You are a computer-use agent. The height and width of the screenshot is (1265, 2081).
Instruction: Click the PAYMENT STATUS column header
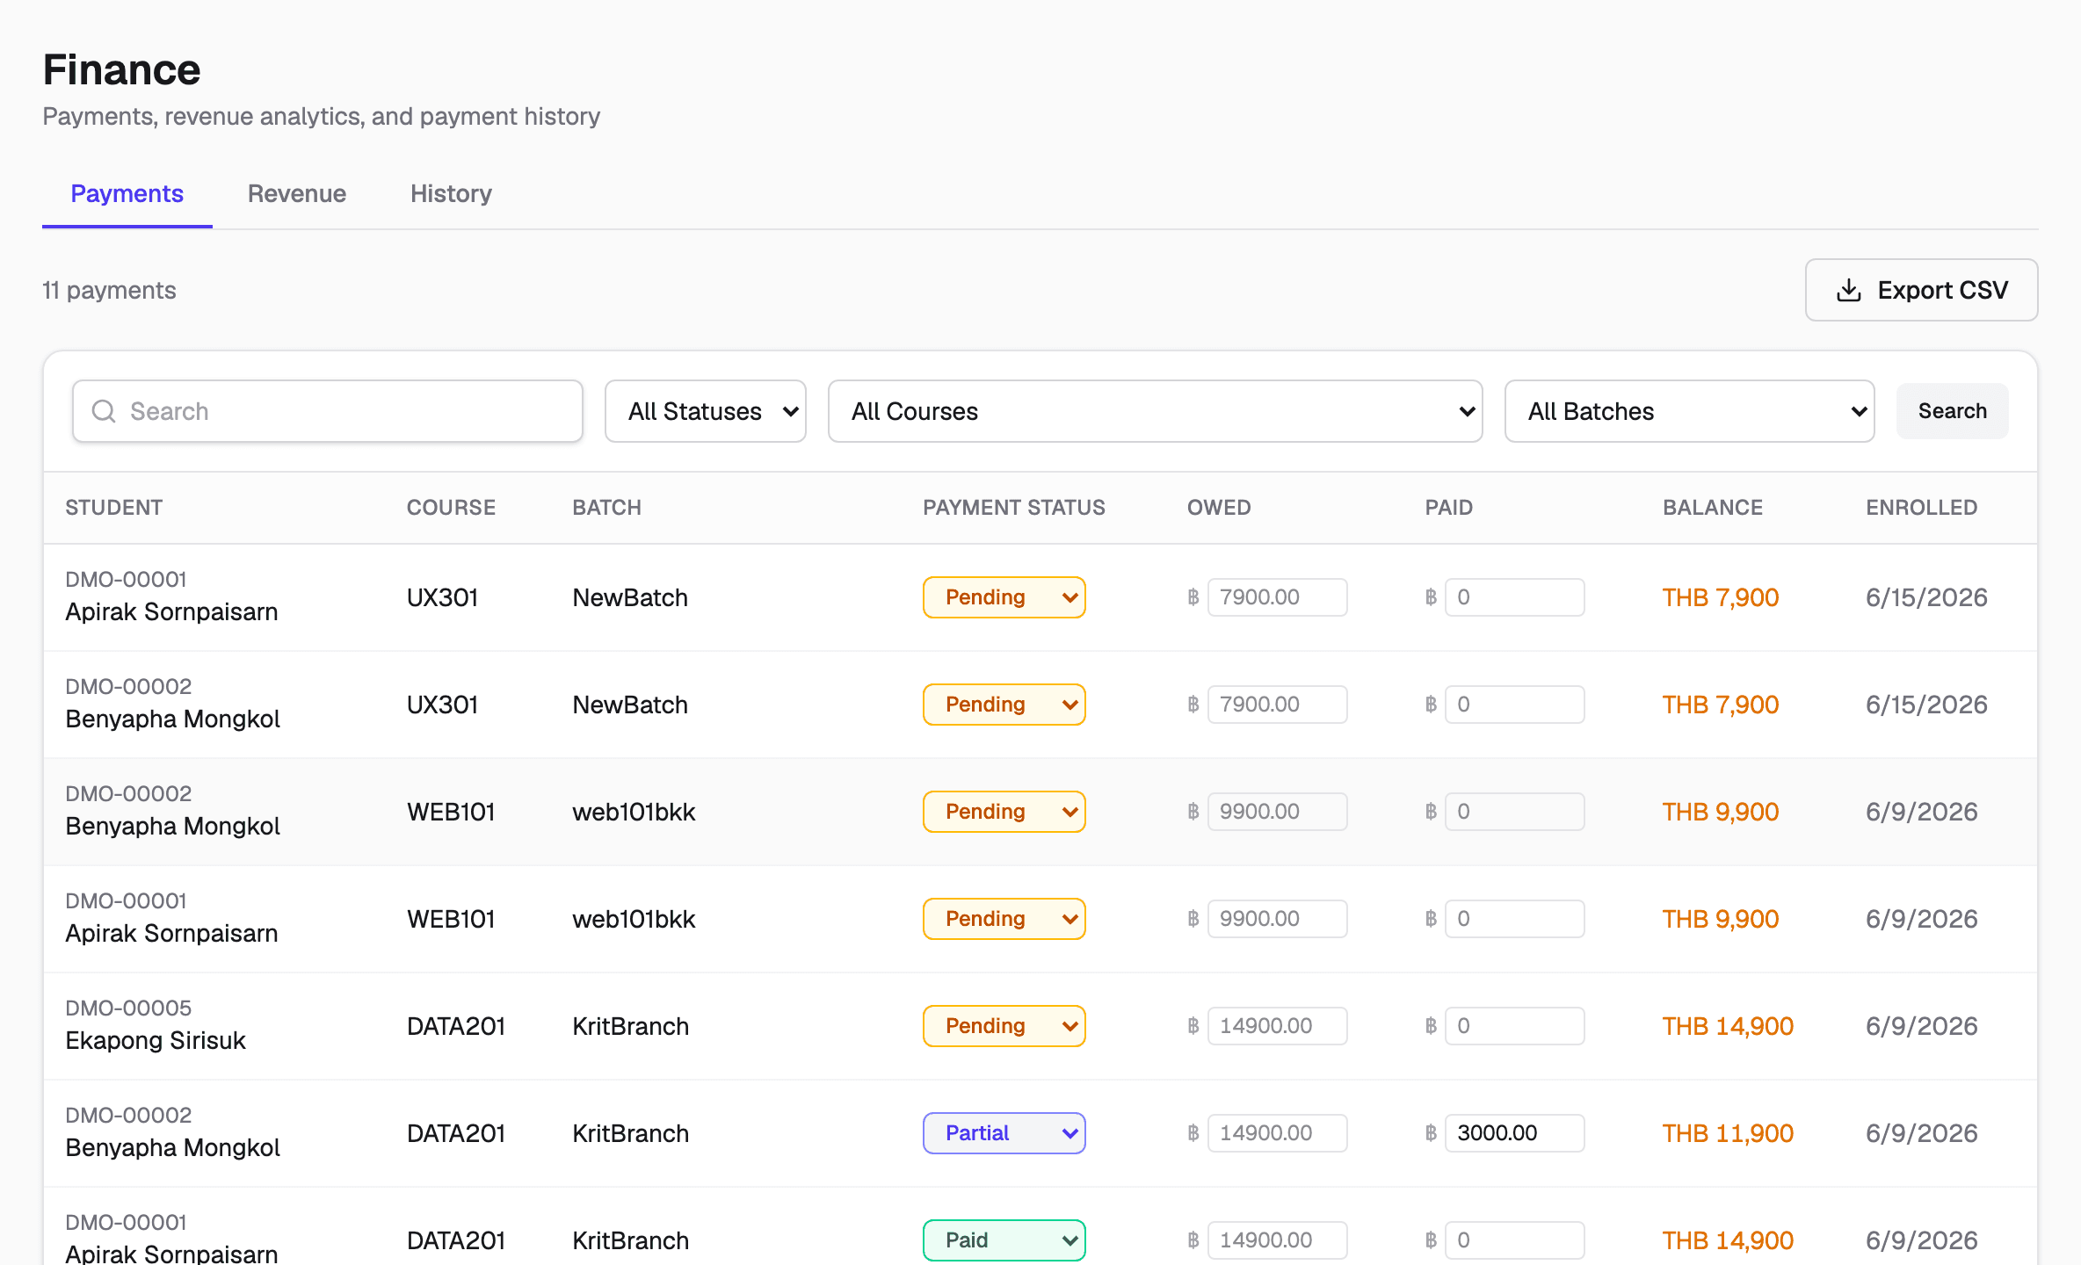point(1014,508)
